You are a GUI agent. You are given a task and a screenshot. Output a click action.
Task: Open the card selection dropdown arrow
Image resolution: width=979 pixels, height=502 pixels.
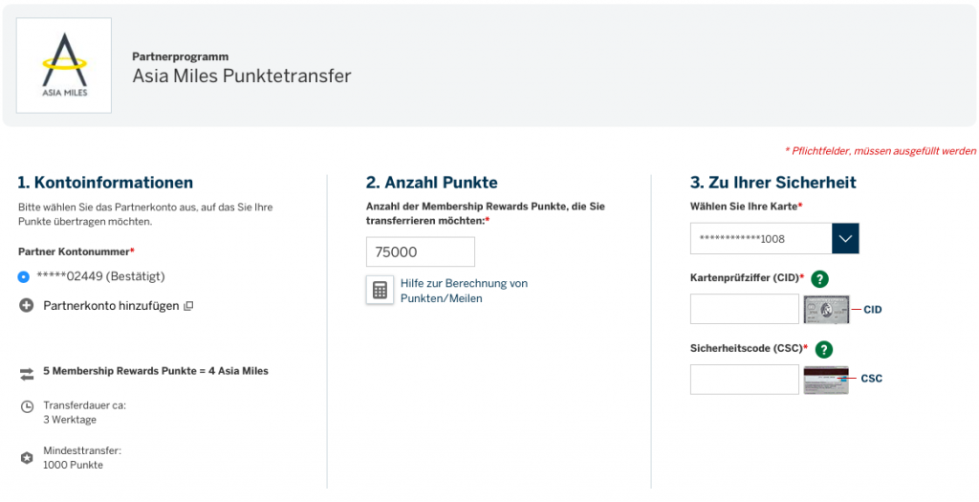845,238
